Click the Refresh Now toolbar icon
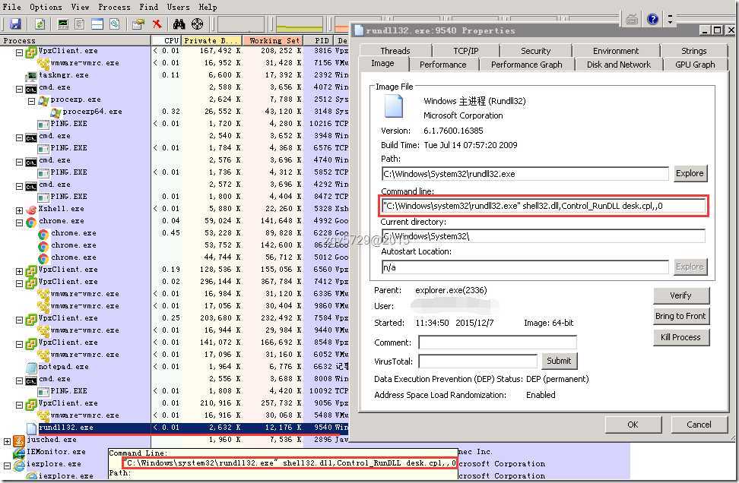This screenshot has height=483, width=739. [x=40, y=24]
